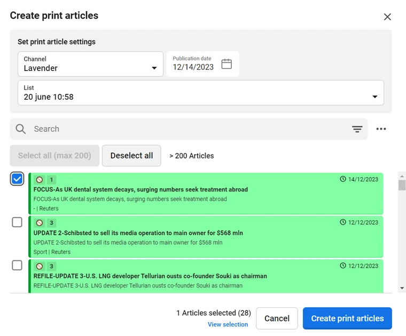Open the View selection link

(228, 324)
